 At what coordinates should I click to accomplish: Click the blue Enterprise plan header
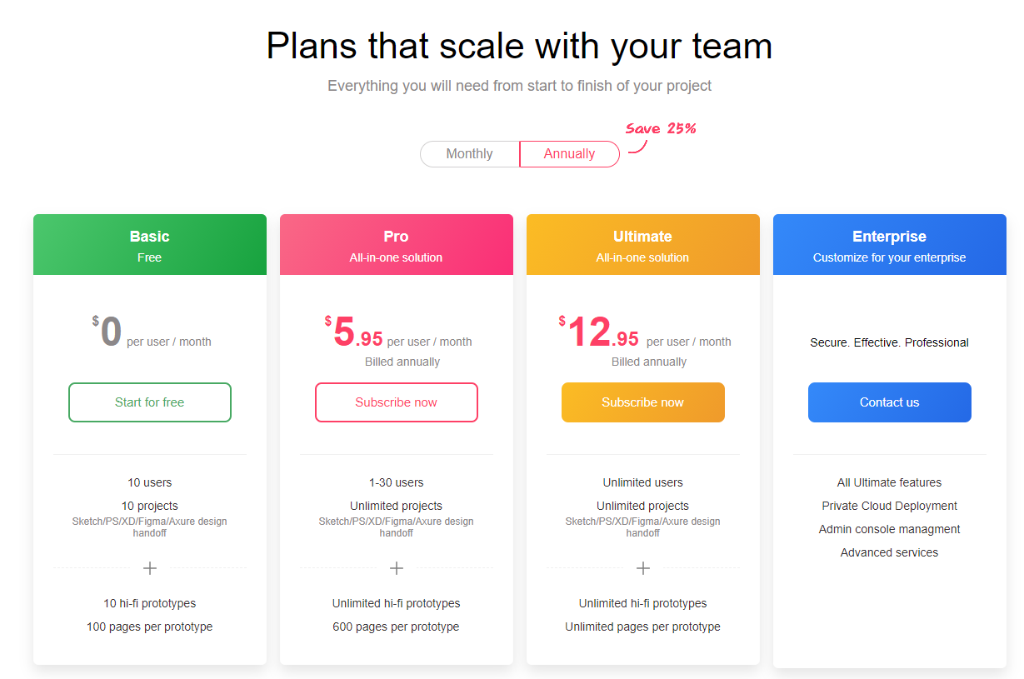point(890,245)
